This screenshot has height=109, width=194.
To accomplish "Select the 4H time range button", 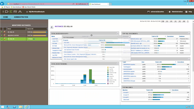I will pos(171,21).
